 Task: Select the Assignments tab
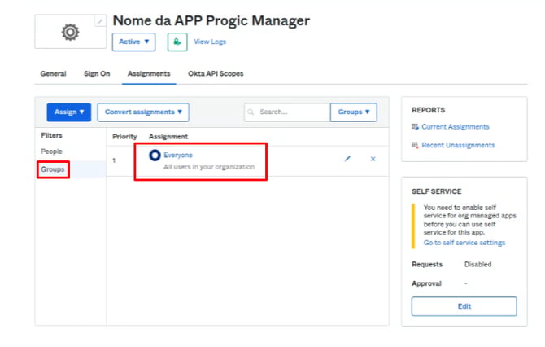click(x=149, y=74)
